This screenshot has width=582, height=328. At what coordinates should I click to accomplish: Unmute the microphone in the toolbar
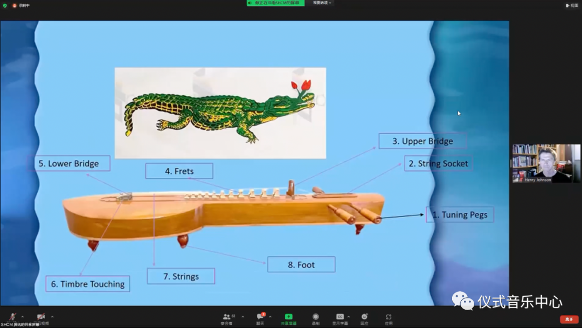click(12, 317)
